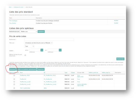This screenshot has width=137, height=101.
Task: Sort table by Type column
Action: (x=66, y=72)
